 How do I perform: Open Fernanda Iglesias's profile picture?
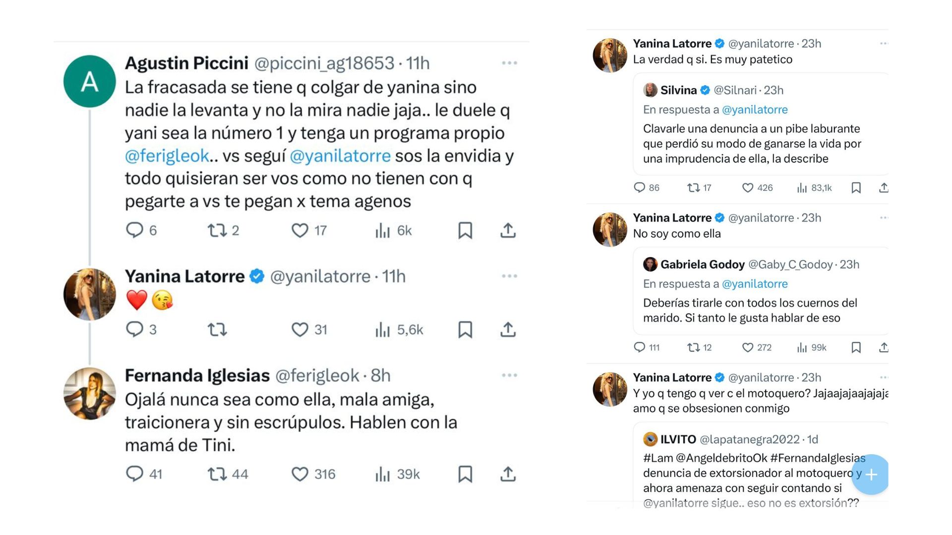pos(90,393)
